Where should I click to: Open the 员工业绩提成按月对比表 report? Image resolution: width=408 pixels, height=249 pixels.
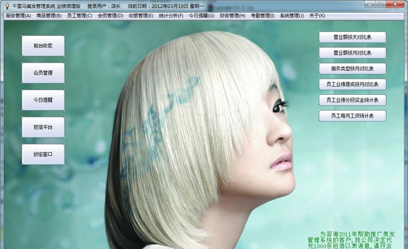353,84
